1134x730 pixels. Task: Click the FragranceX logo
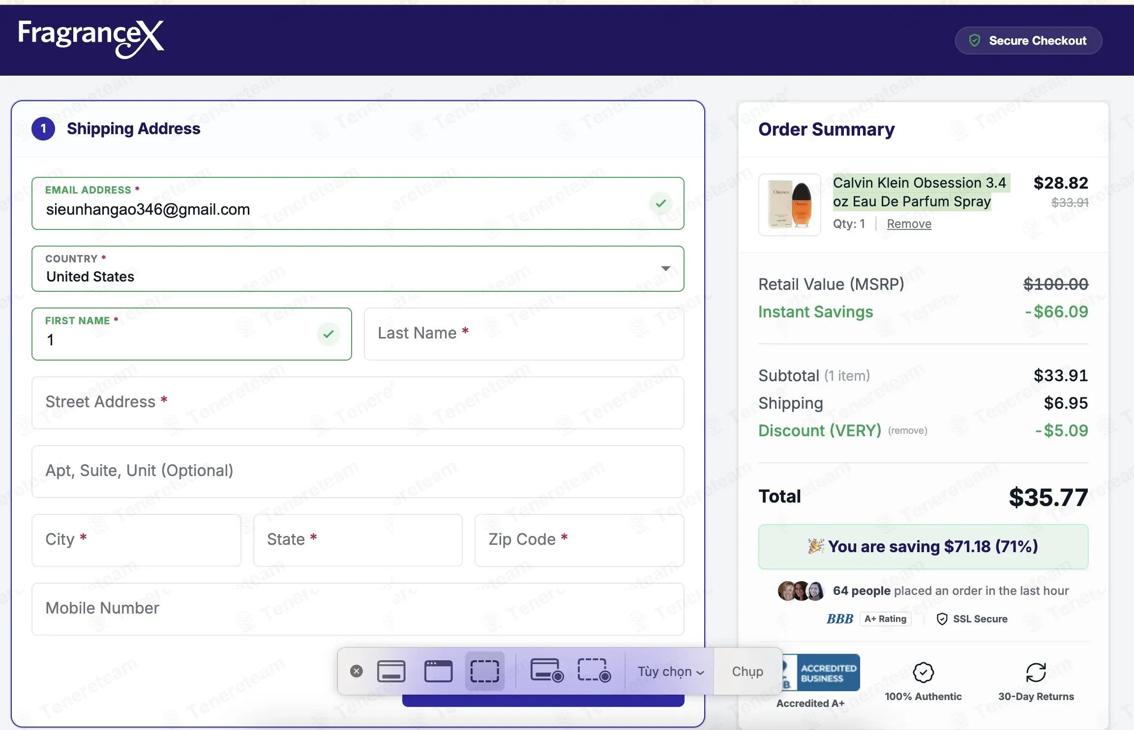point(91,39)
